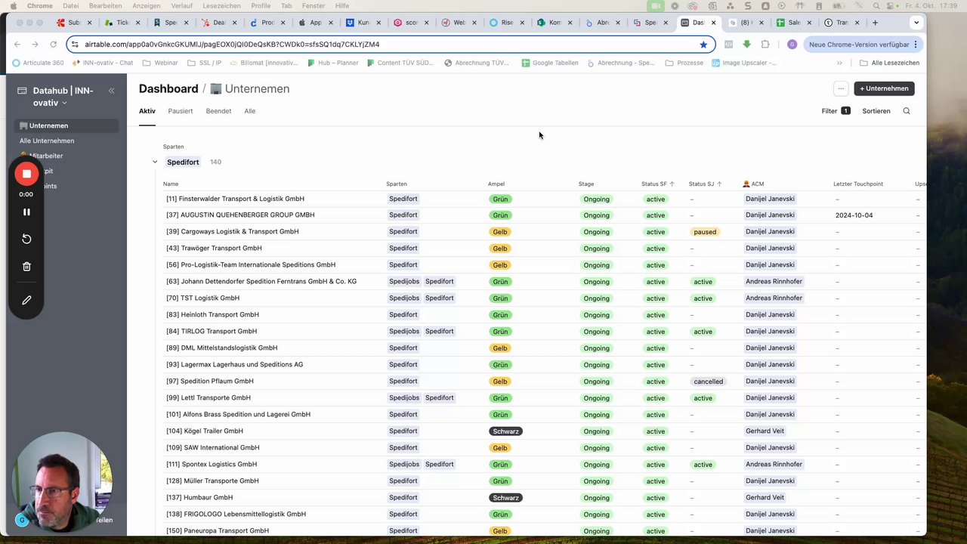Screen dimensions: 967x544
Task: Click the + Unternehmen button
Action: [884, 88]
